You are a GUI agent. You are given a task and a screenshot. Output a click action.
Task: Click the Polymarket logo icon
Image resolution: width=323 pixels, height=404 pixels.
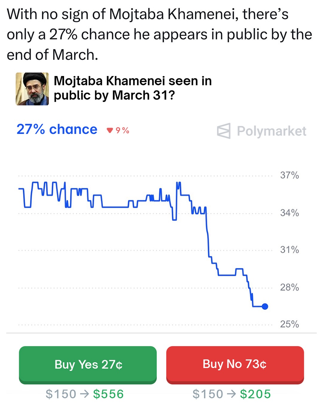pyautogui.click(x=224, y=131)
